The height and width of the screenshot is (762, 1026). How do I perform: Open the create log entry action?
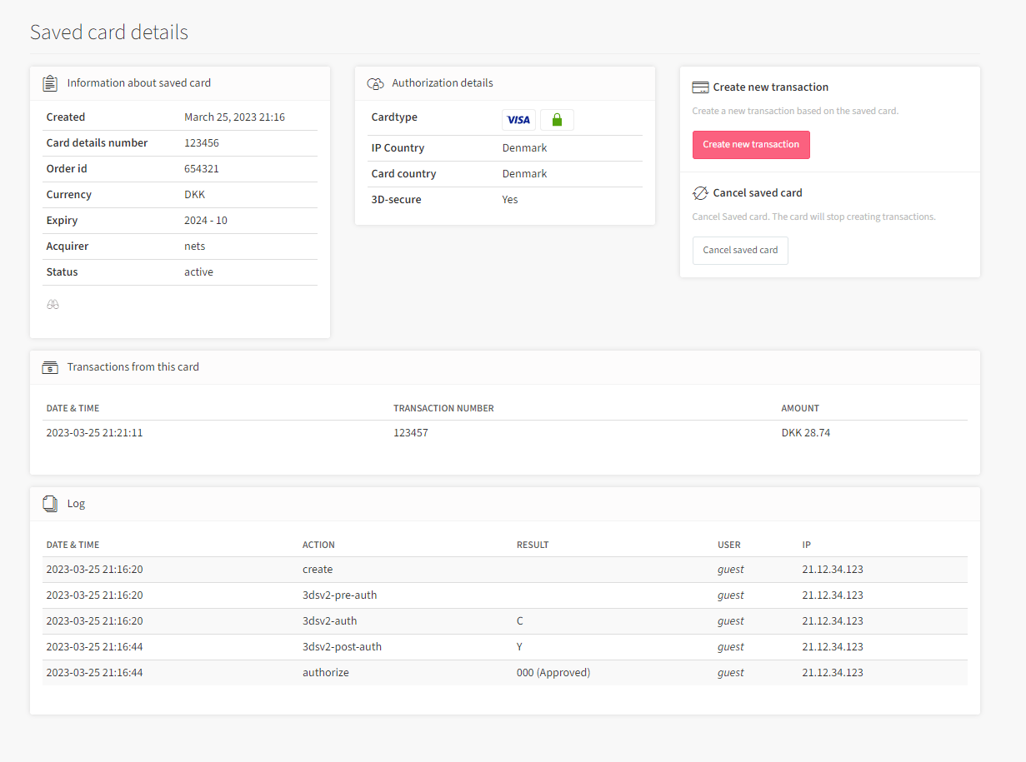318,569
